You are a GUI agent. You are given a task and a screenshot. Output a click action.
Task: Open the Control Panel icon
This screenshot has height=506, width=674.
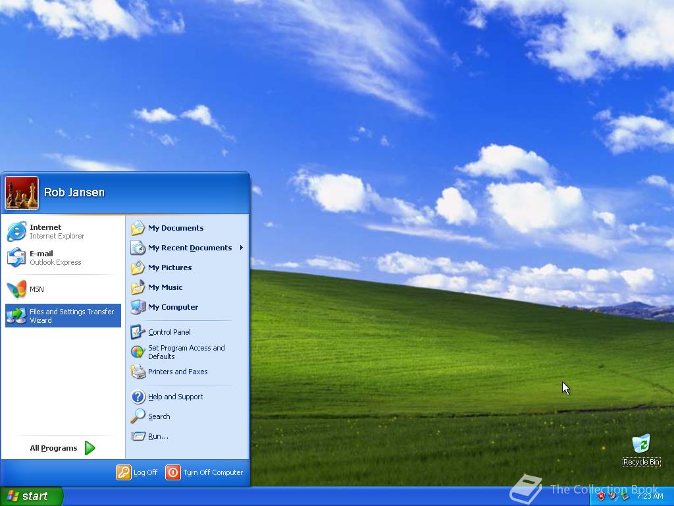click(138, 332)
